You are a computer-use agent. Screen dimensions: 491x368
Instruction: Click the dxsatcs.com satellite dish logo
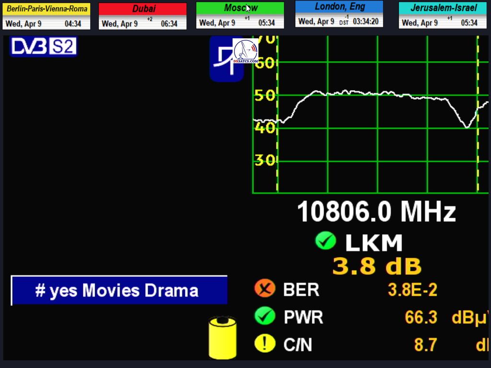pos(245,51)
